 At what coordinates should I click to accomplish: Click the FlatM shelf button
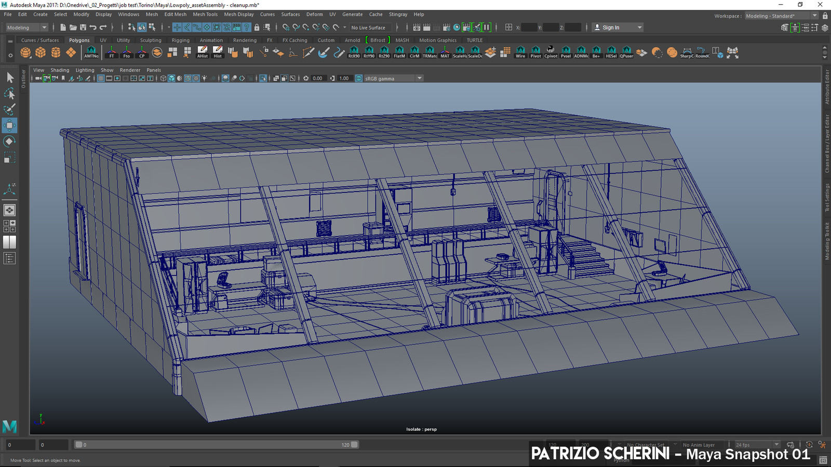(399, 52)
